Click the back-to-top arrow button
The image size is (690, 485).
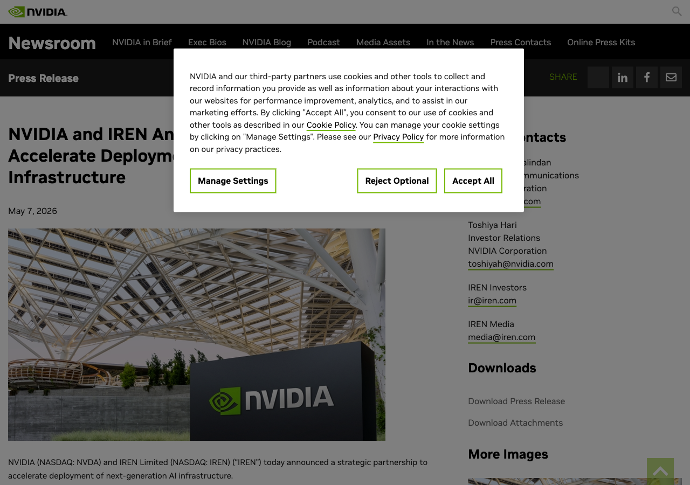(x=660, y=472)
